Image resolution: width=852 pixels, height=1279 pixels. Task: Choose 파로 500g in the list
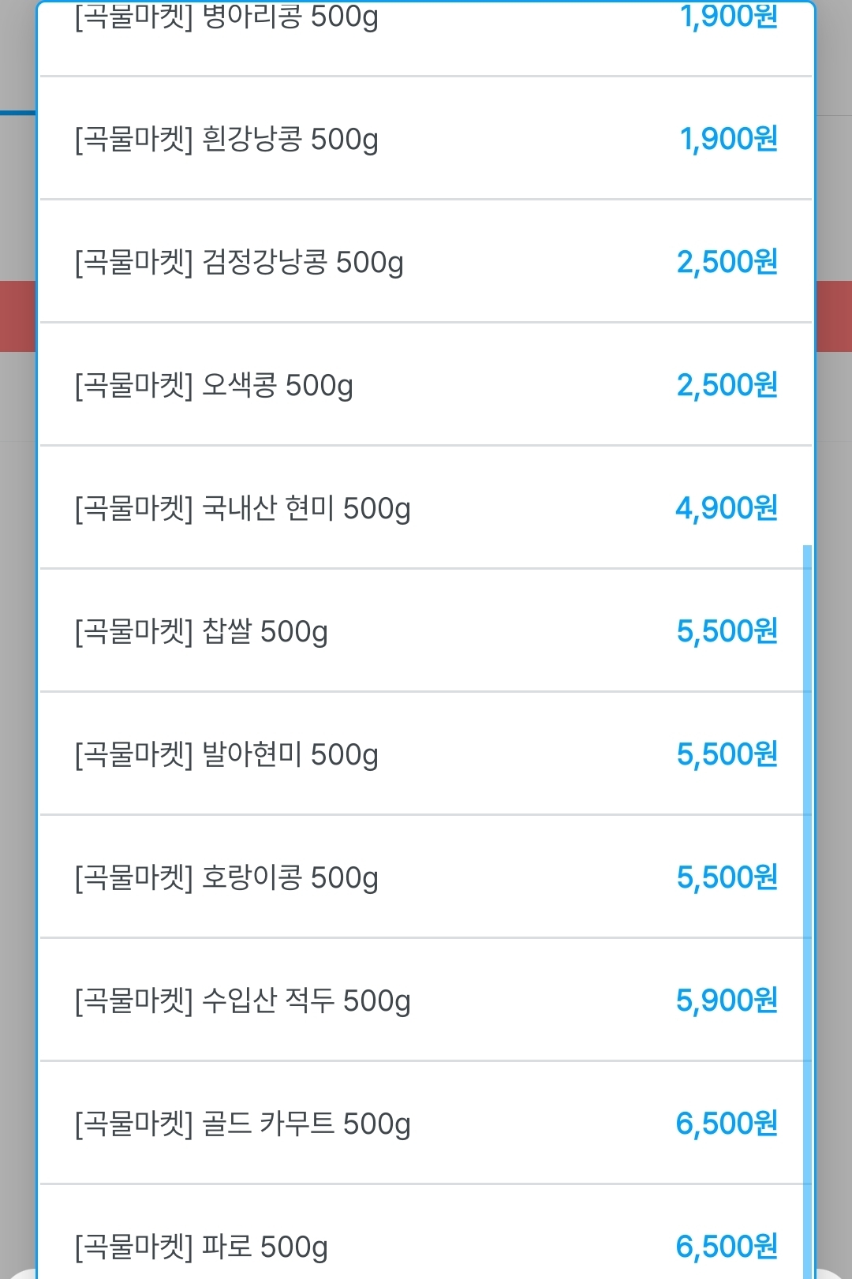point(201,1247)
